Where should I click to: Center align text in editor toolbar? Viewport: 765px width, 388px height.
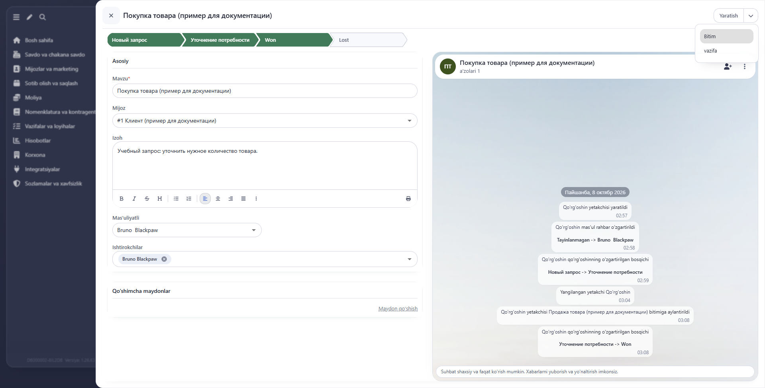coord(218,199)
